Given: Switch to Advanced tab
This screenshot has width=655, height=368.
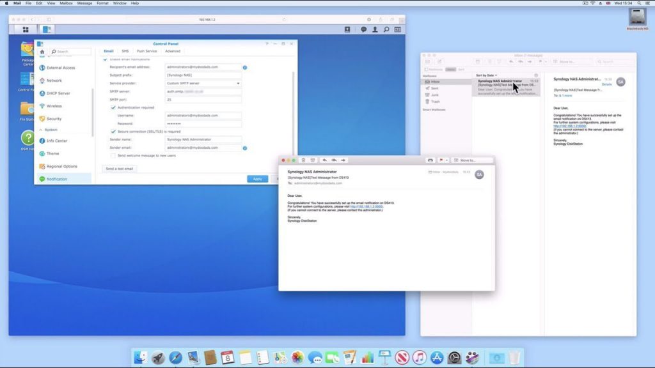Looking at the screenshot, I should pos(173,51).
